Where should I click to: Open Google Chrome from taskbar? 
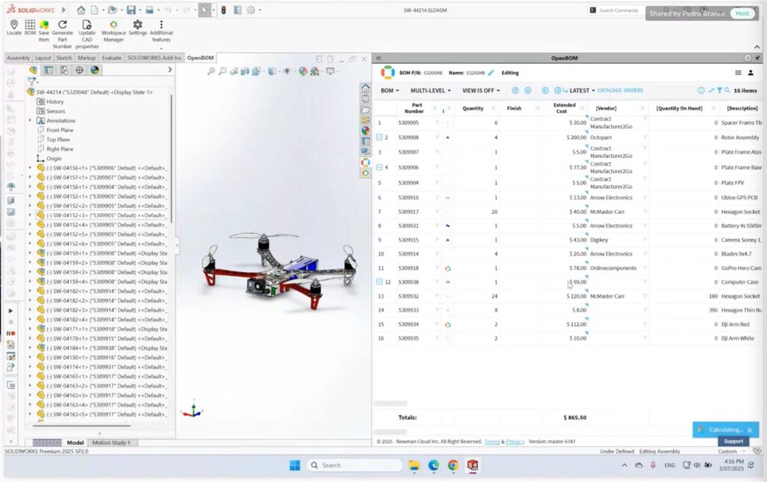pos(453,465)
